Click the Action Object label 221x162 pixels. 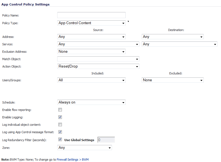[x=12, y=66]
